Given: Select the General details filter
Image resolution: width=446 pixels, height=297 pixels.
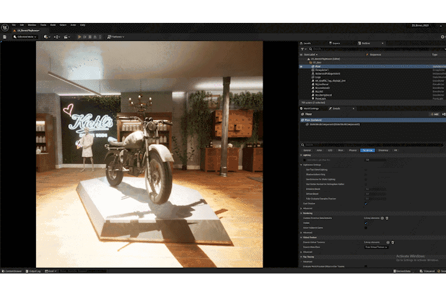Looking at the screenshot, I should (x=307, y=150).
